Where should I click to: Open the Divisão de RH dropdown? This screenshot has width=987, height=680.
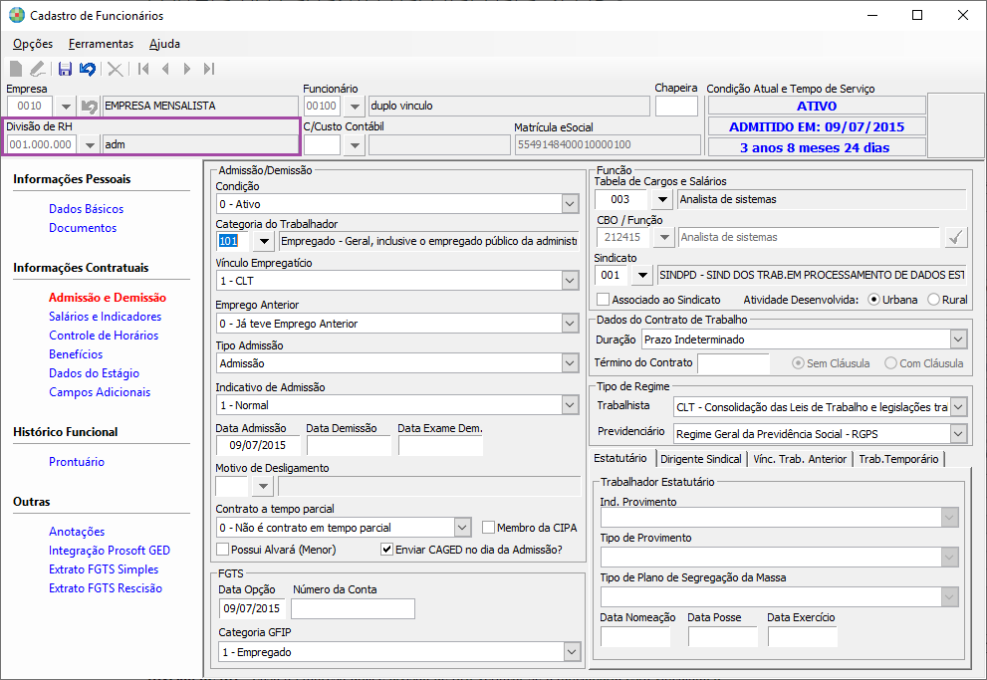(x=90, y=144)
